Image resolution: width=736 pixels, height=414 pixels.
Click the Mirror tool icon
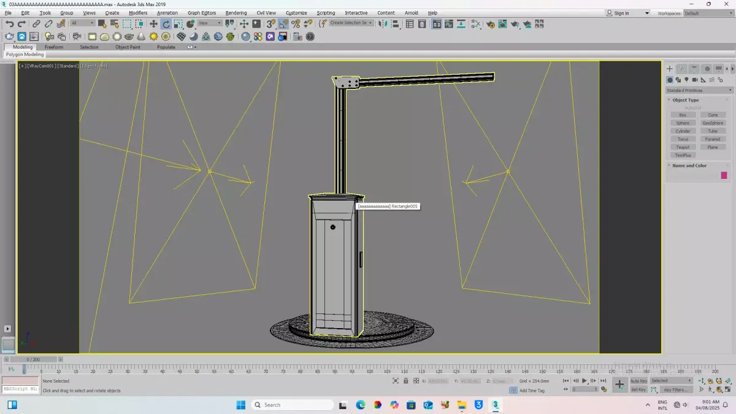pos(383,24)
